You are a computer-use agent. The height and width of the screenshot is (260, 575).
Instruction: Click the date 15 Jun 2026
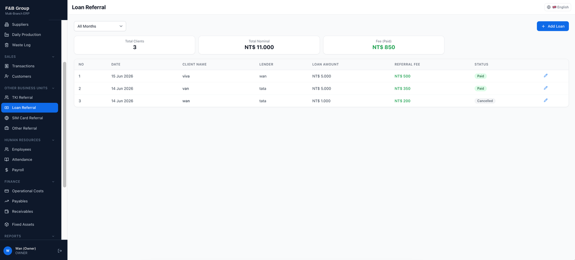(x=122, y=76)
